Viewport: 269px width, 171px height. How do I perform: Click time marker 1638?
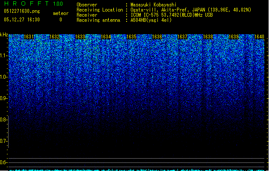[208, 37]
